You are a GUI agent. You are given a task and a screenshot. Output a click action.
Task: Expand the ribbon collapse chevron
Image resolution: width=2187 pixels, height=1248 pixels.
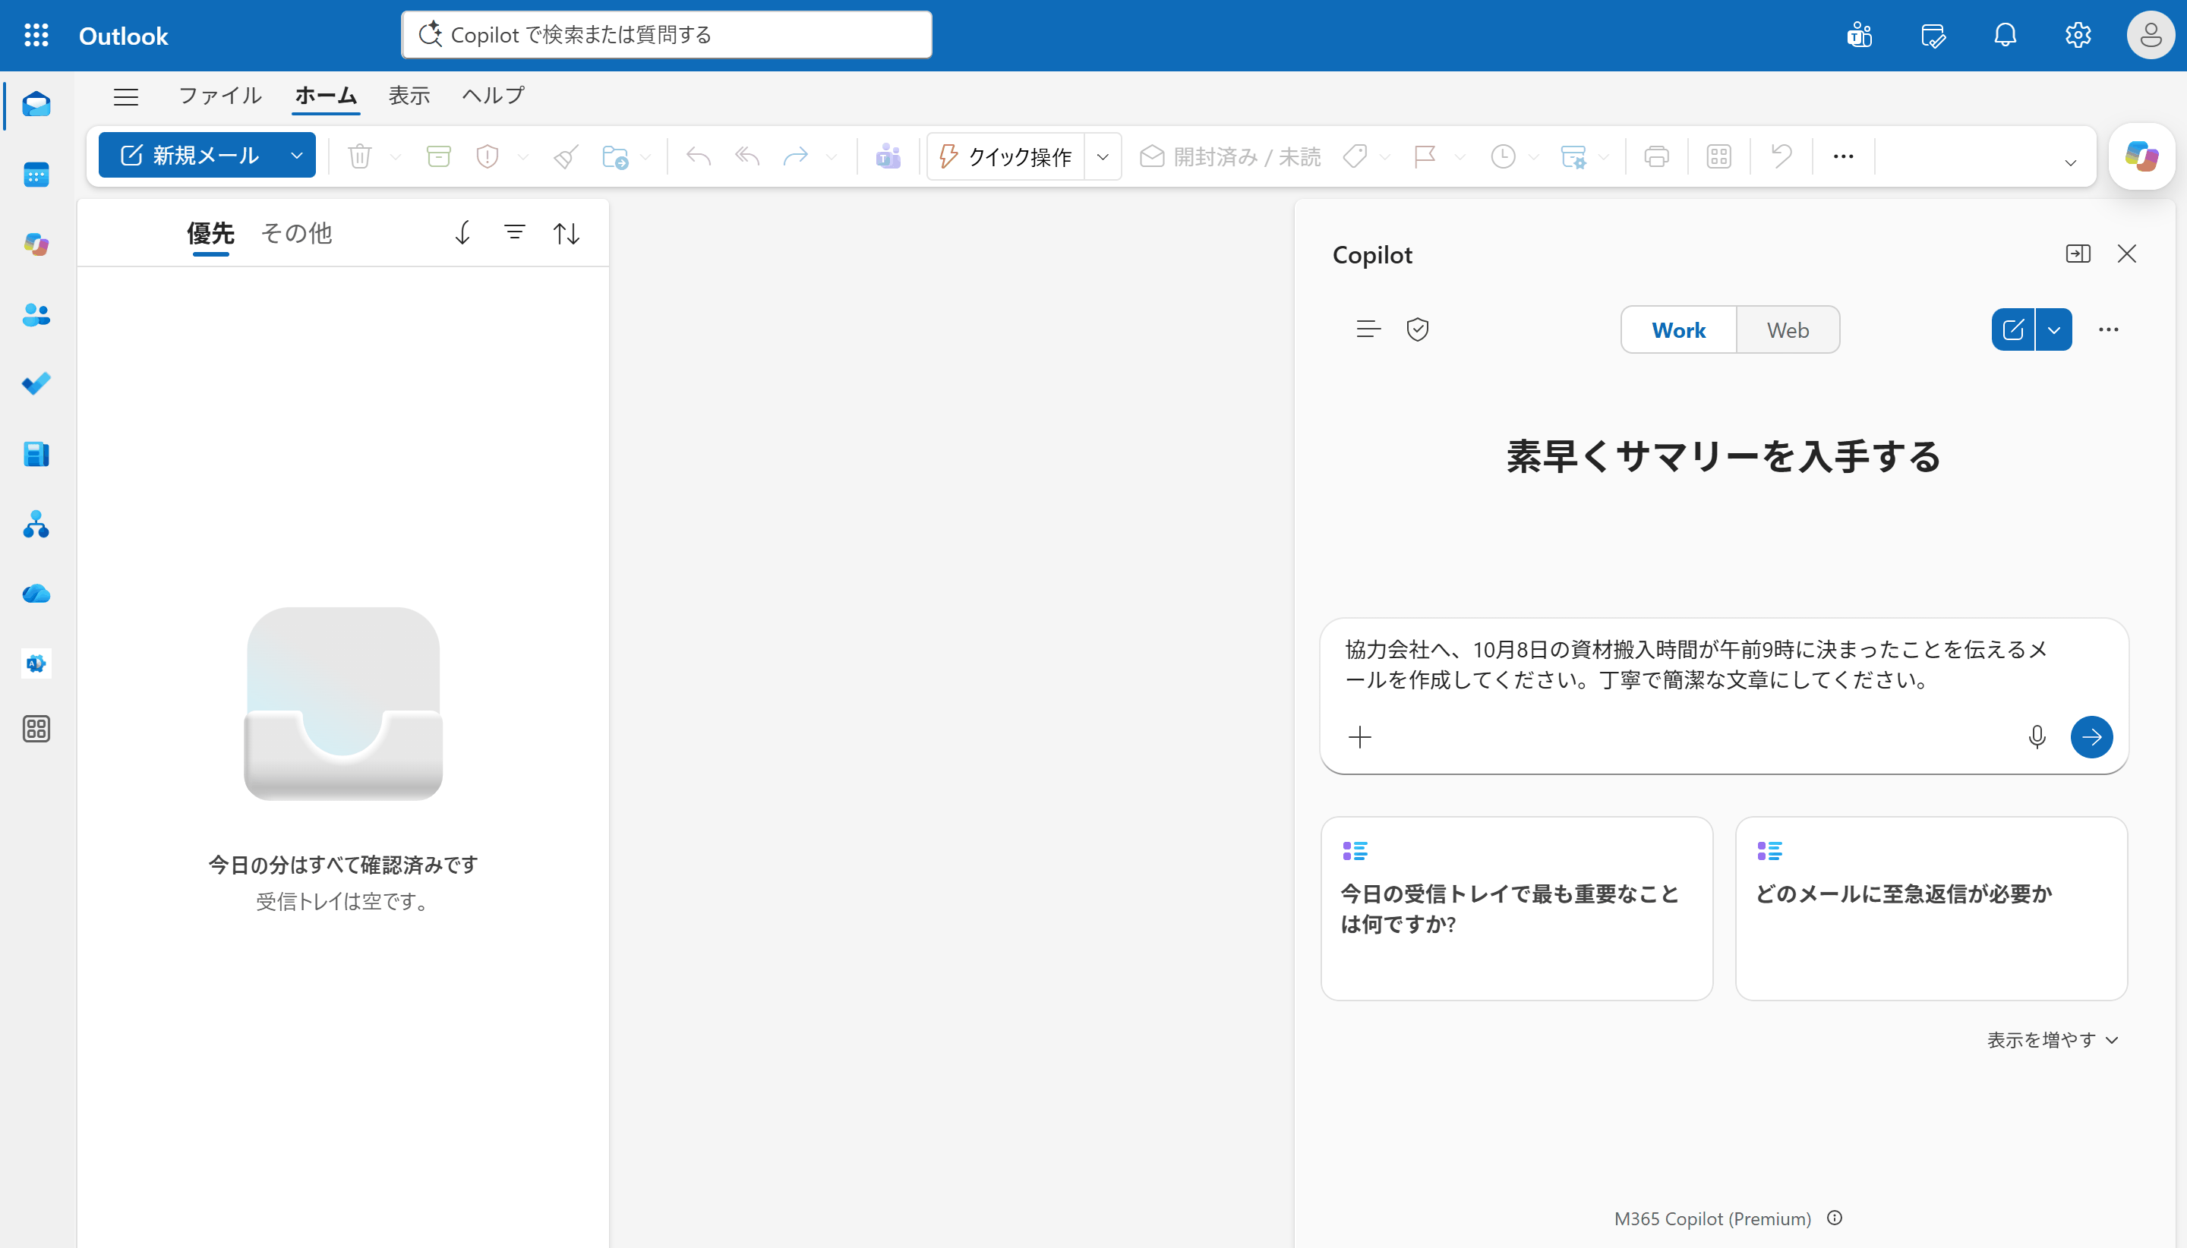tap(2070, 163)
